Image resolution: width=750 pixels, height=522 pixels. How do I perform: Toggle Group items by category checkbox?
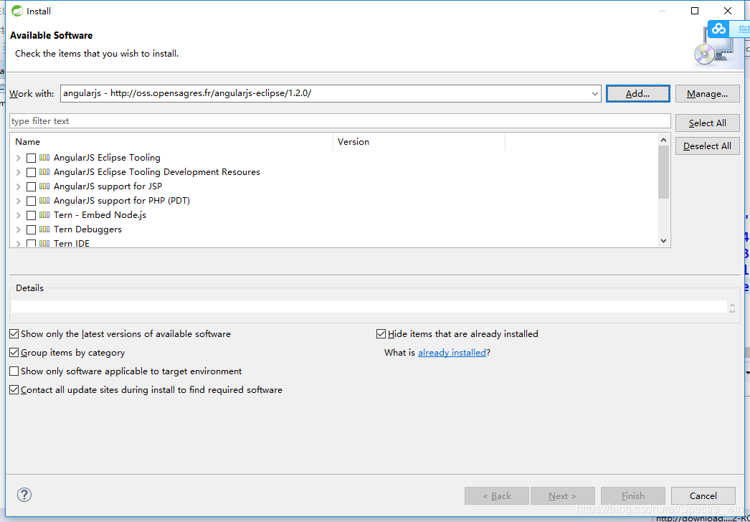[x=14, y=353]
